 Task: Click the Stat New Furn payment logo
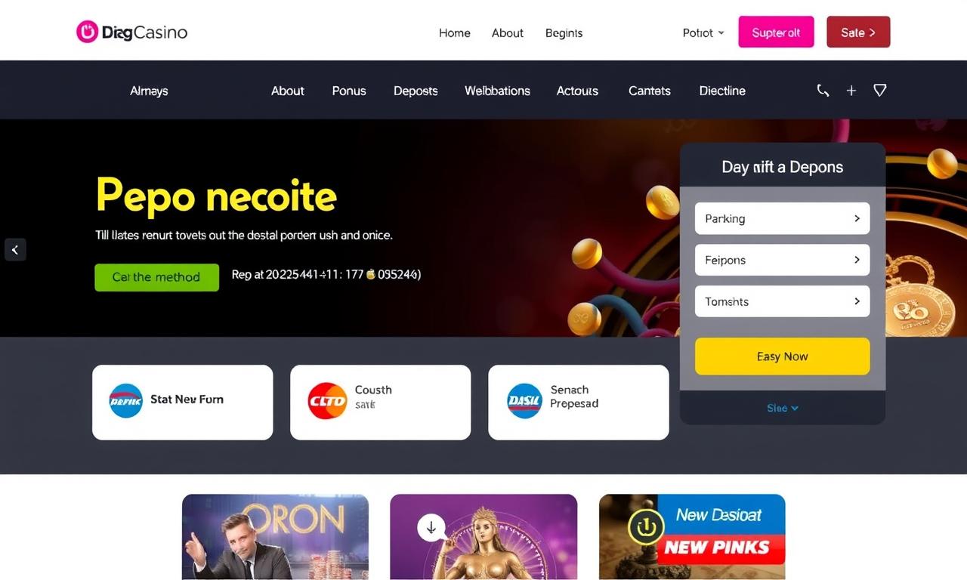125,401
